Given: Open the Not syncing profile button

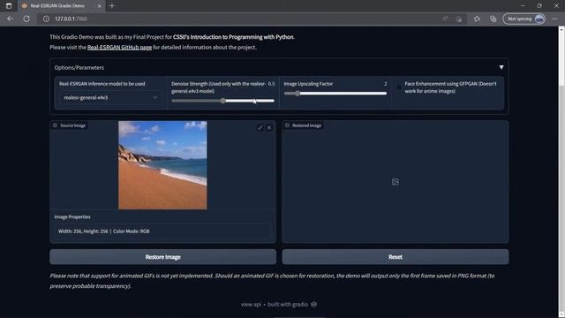Looking at the screenshot, I should 524,19.
